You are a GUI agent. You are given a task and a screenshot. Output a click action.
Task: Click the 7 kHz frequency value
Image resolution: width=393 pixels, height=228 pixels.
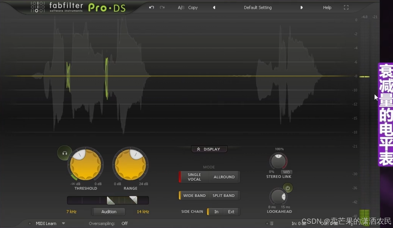pyautogui.click(x=71, y=212)
